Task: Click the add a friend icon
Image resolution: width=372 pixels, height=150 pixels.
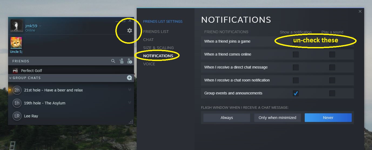Action: pos(130,61)
